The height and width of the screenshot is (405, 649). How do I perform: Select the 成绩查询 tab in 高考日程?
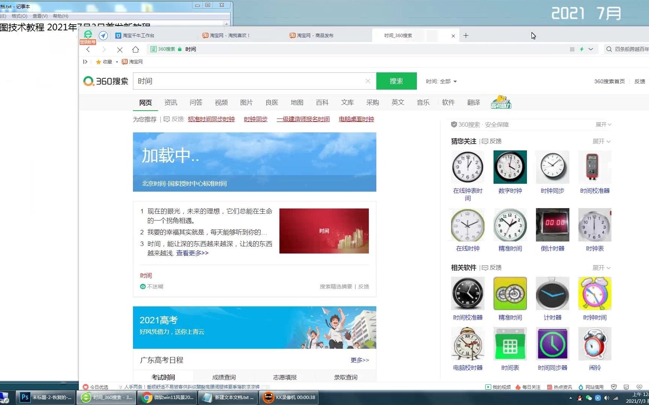[224, 377]
